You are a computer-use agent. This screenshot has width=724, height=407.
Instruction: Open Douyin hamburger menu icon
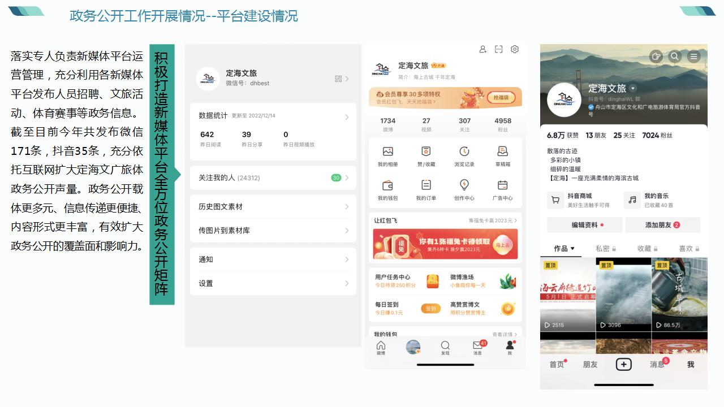693,56
